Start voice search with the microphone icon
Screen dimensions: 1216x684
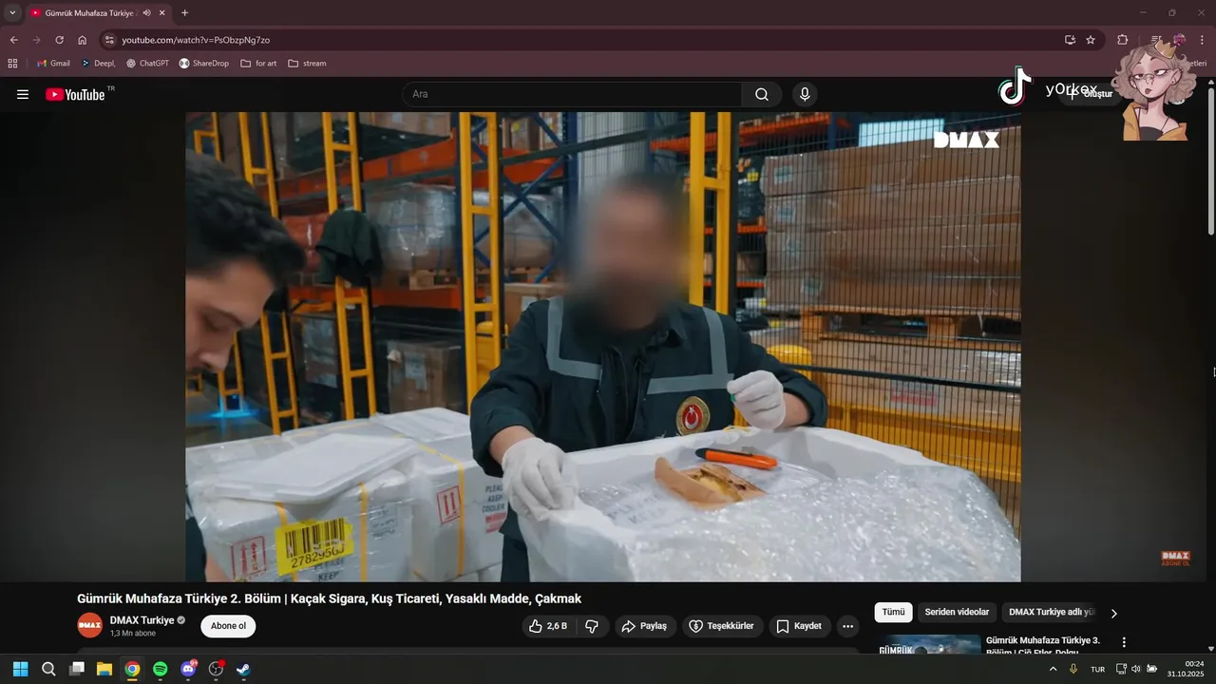[805, 94]
